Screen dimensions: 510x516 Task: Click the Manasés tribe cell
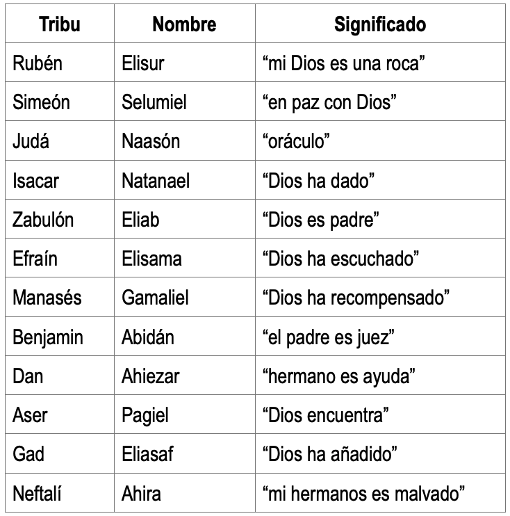click(x=60, y=297)
